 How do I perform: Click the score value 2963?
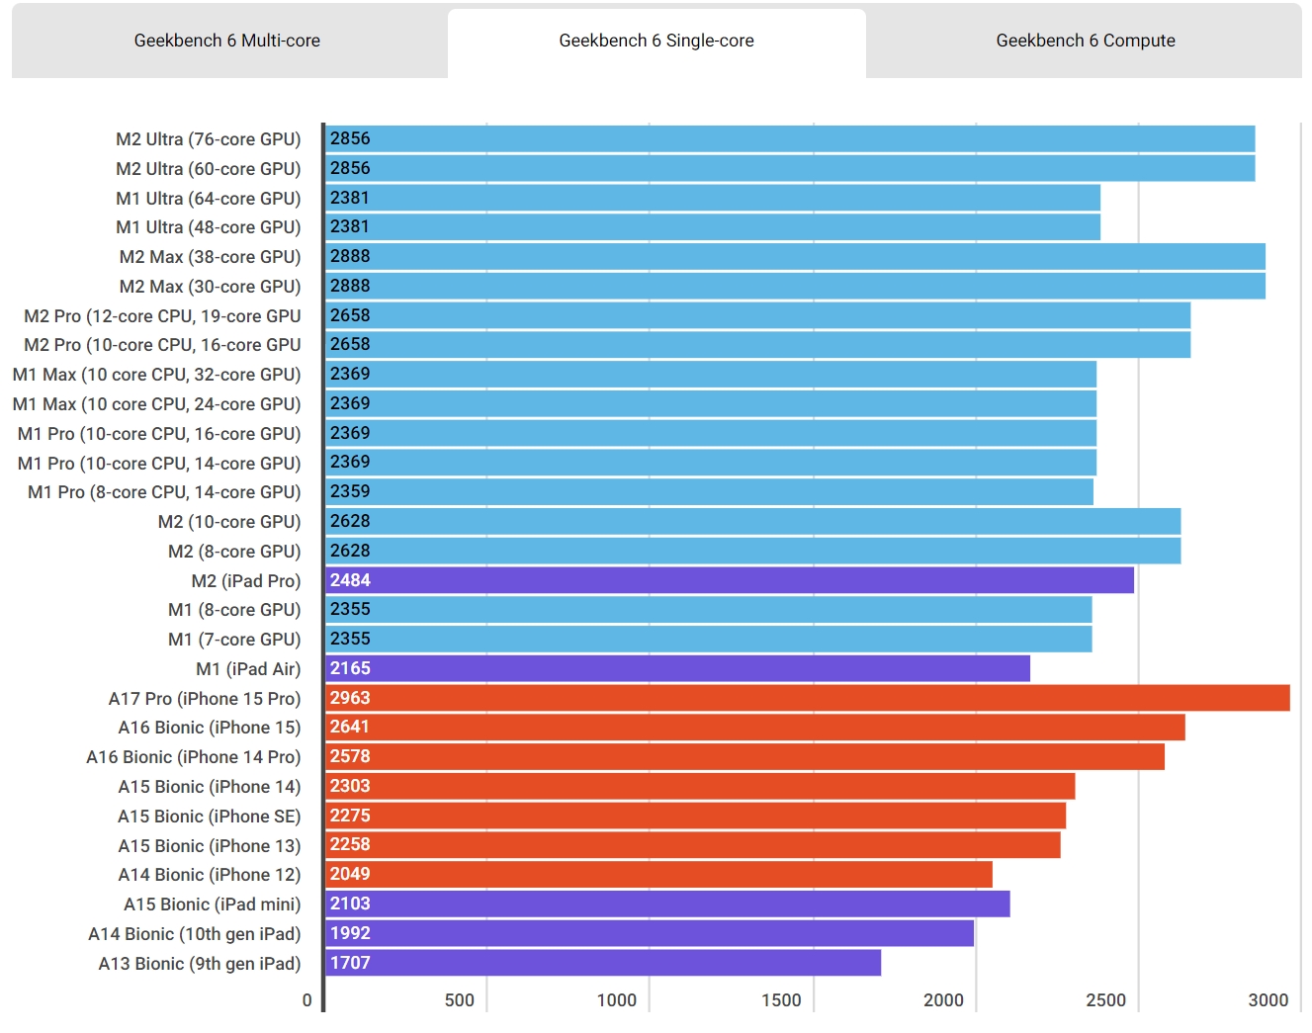point(350,698)
